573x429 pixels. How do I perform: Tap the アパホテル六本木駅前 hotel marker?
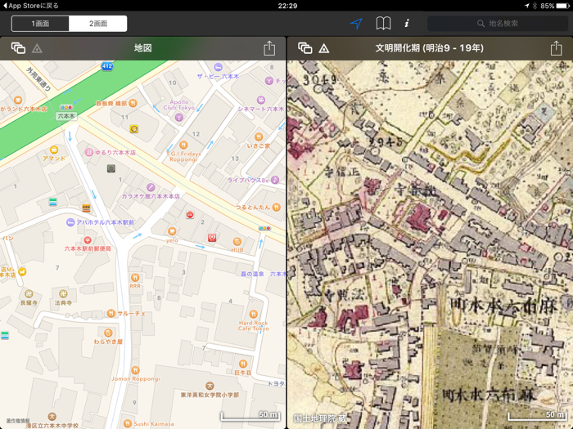coord(71,222)
